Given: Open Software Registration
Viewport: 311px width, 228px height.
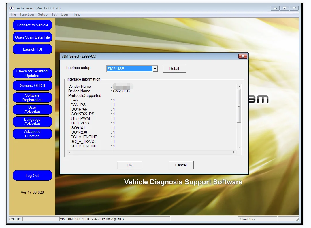Looking at the screenshot, I should tap(32, 97).
